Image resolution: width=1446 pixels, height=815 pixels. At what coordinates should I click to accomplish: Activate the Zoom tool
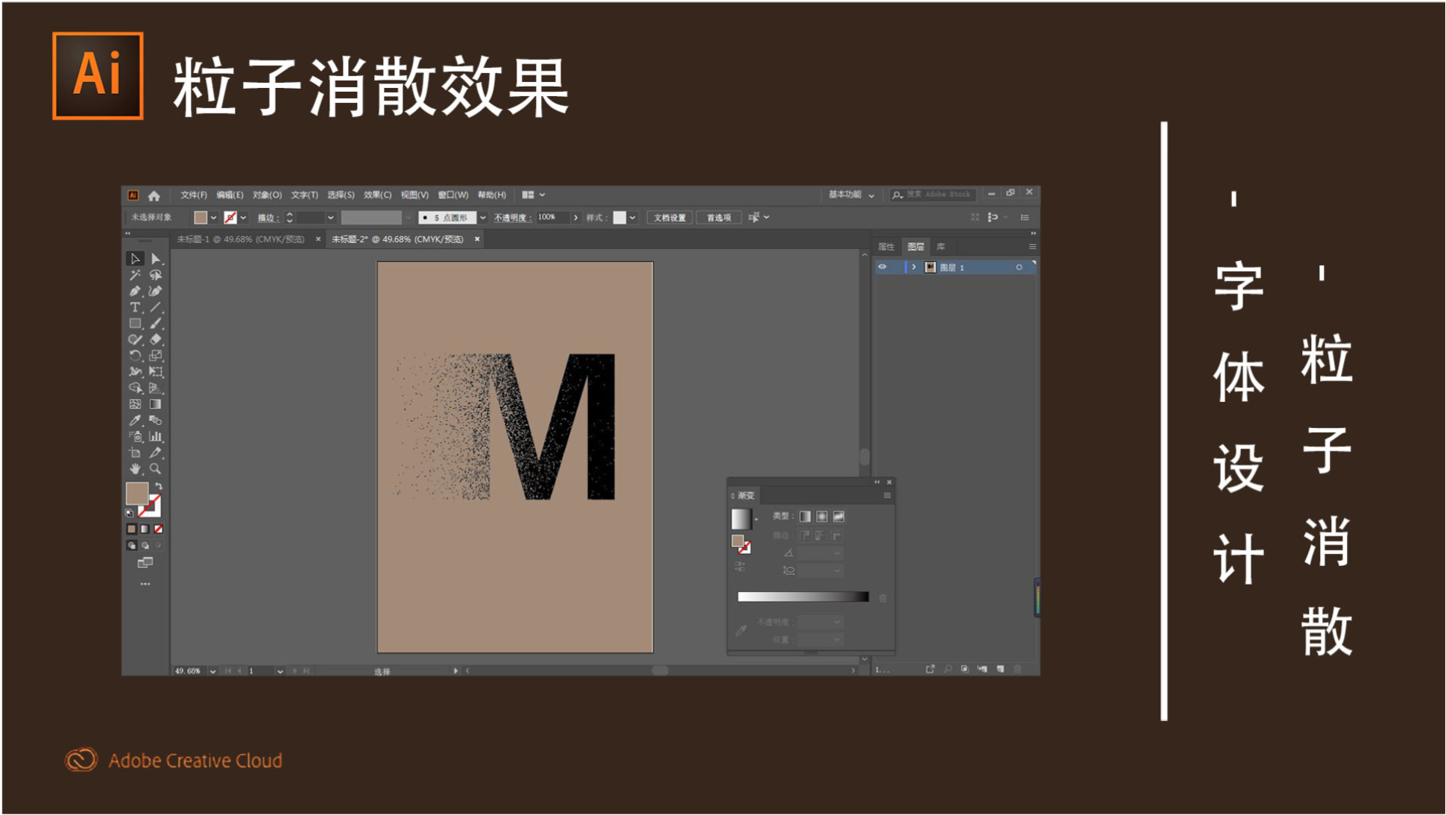[x=156, y=468]
